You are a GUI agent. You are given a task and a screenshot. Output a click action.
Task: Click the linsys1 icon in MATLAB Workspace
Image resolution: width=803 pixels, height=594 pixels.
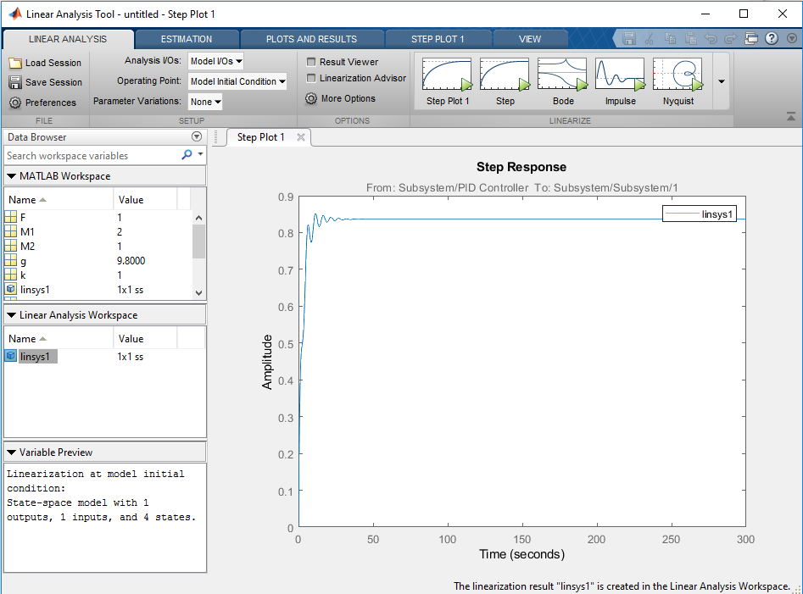click(11, 289)
